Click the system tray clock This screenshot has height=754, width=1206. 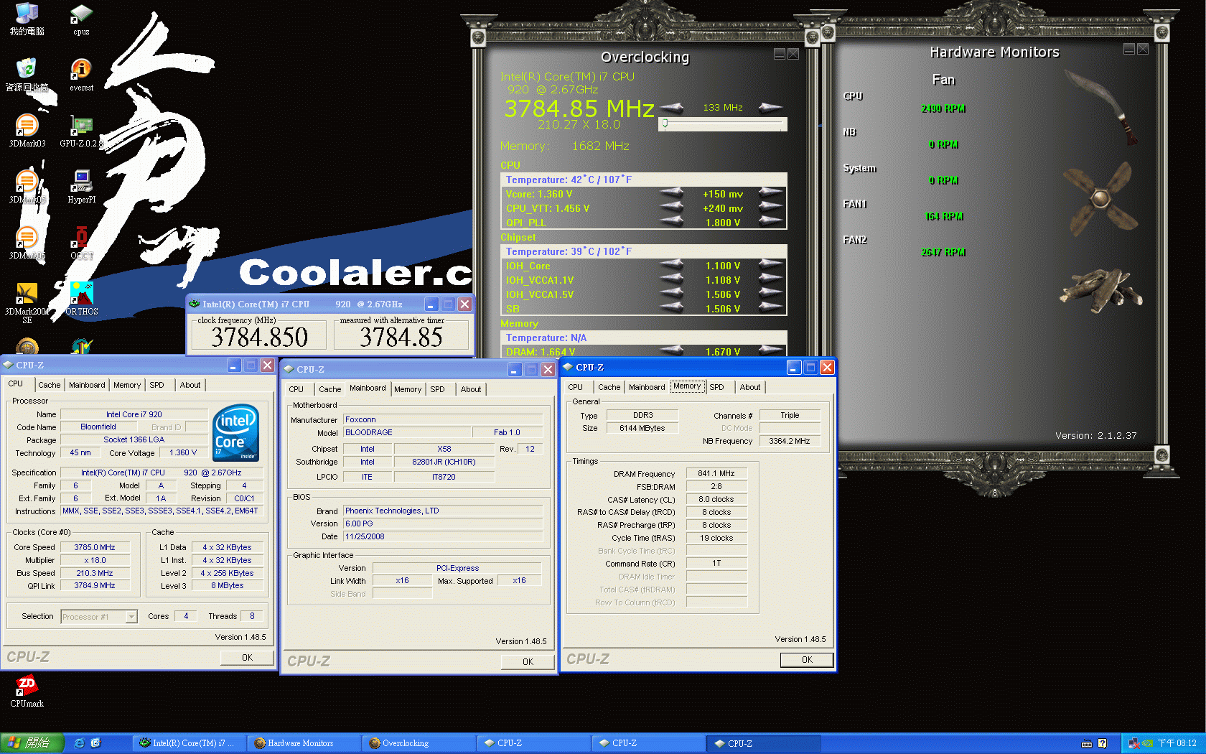coord(1177,743)
